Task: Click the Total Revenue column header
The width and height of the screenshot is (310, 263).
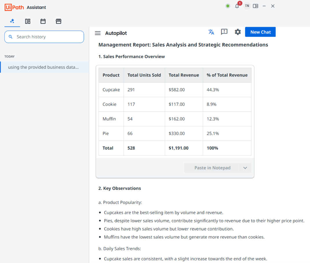Action: coord(184,75)
